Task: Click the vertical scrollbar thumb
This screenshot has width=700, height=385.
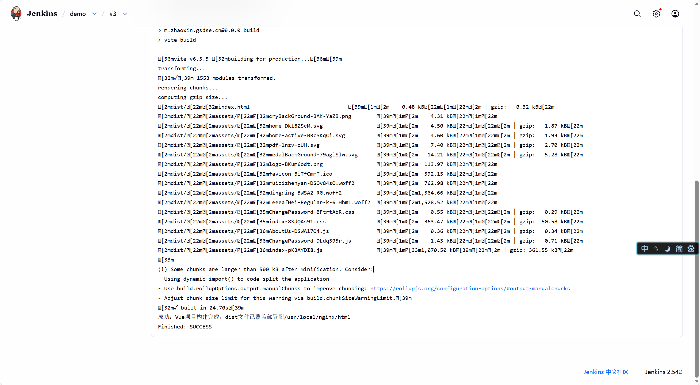Action: point(696,279)
